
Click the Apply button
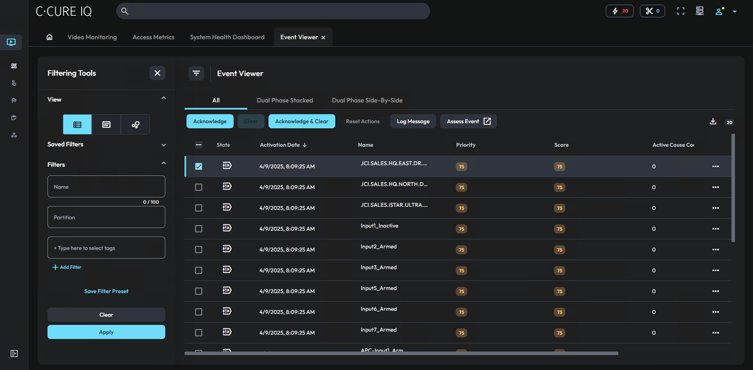tap(106, 332)
